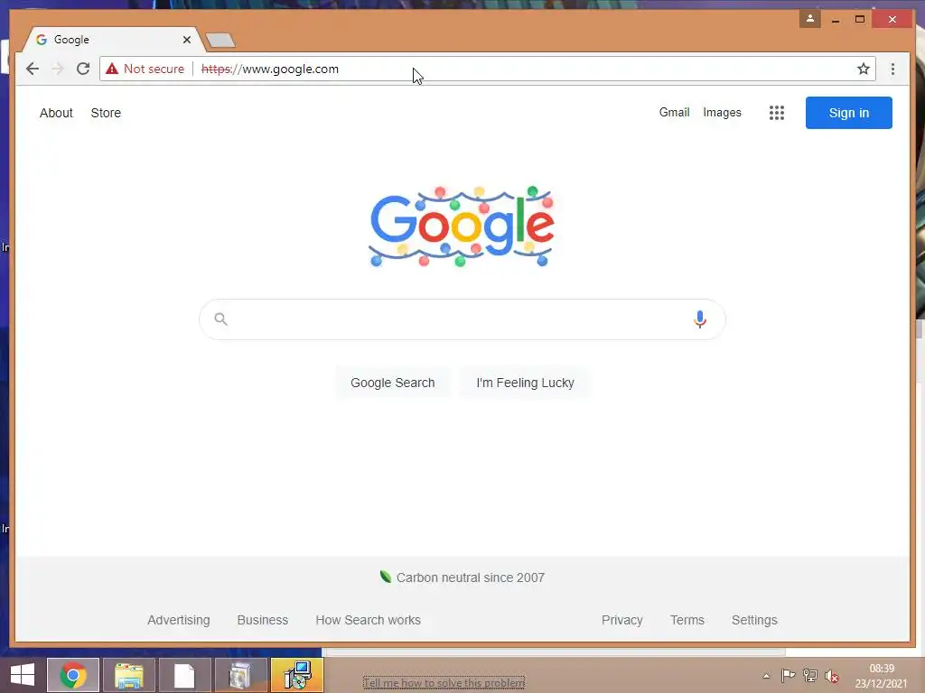This screenshot has width=925, height=693.
Task: Open the Business footer link
Action: coord(263,620)
